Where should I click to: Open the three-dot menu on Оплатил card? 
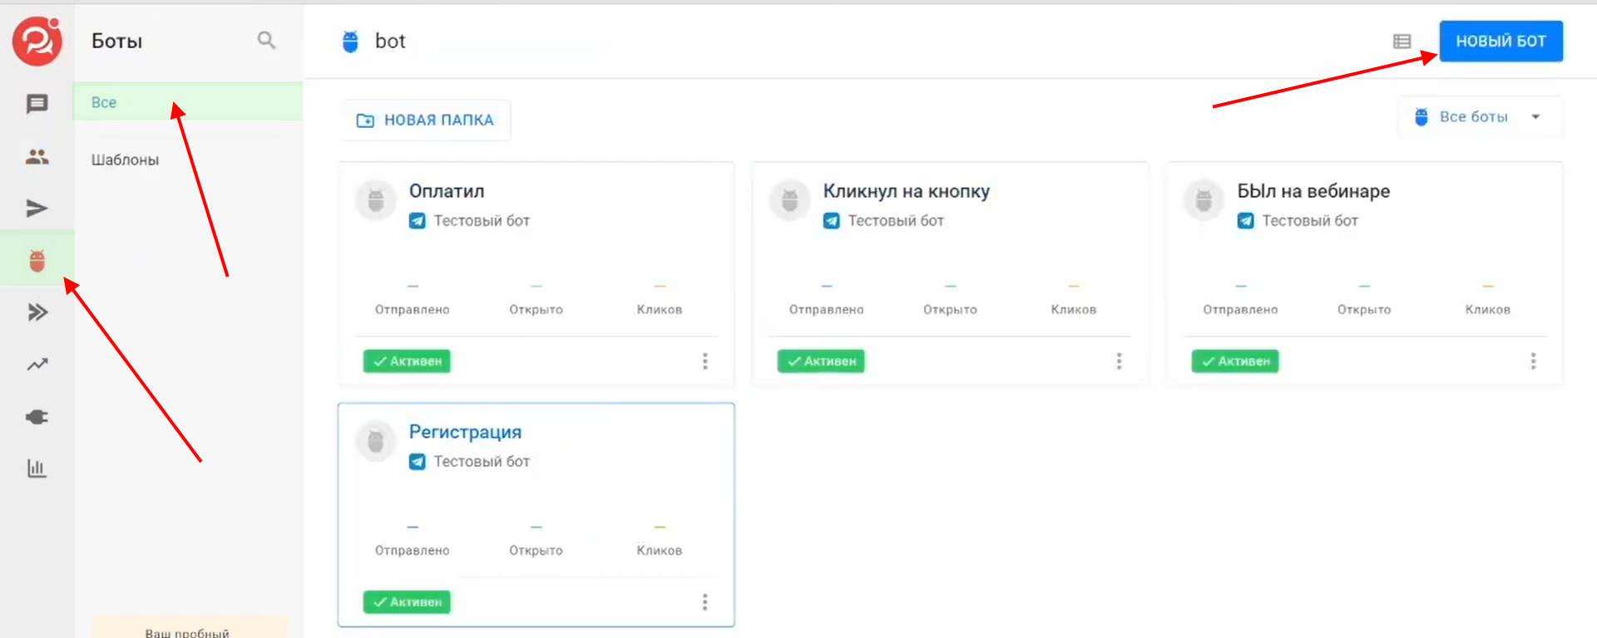pyautogui.click(x=705, y=361)
